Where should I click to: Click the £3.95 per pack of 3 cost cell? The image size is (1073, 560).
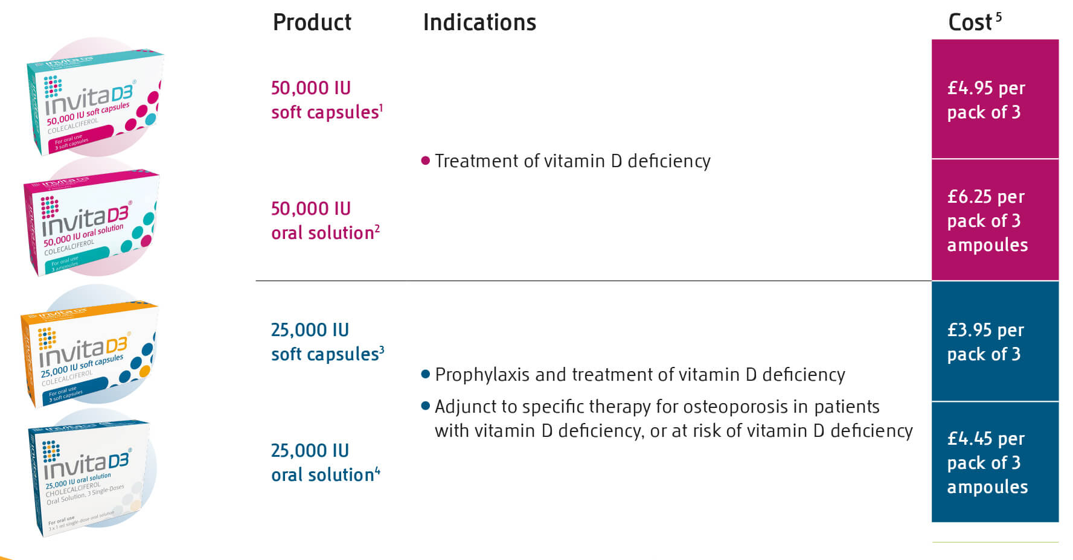click(x=995, y=342)
